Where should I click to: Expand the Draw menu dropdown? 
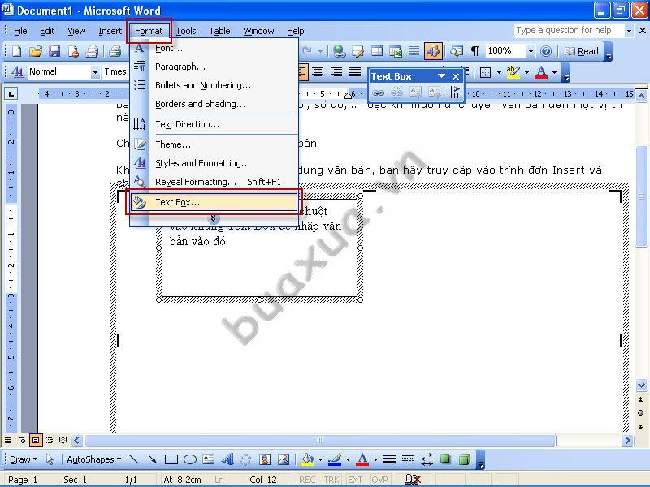tap(24, 459)
